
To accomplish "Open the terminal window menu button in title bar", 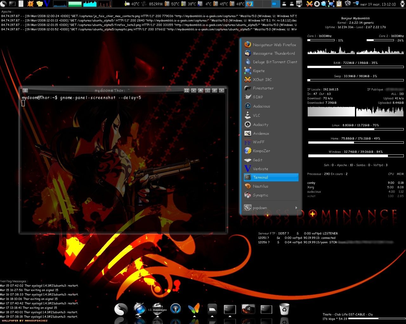I will (x=25, y=90).
